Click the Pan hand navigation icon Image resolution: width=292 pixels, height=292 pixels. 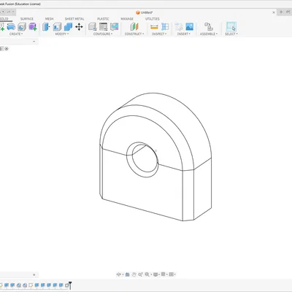pos(134,274)
